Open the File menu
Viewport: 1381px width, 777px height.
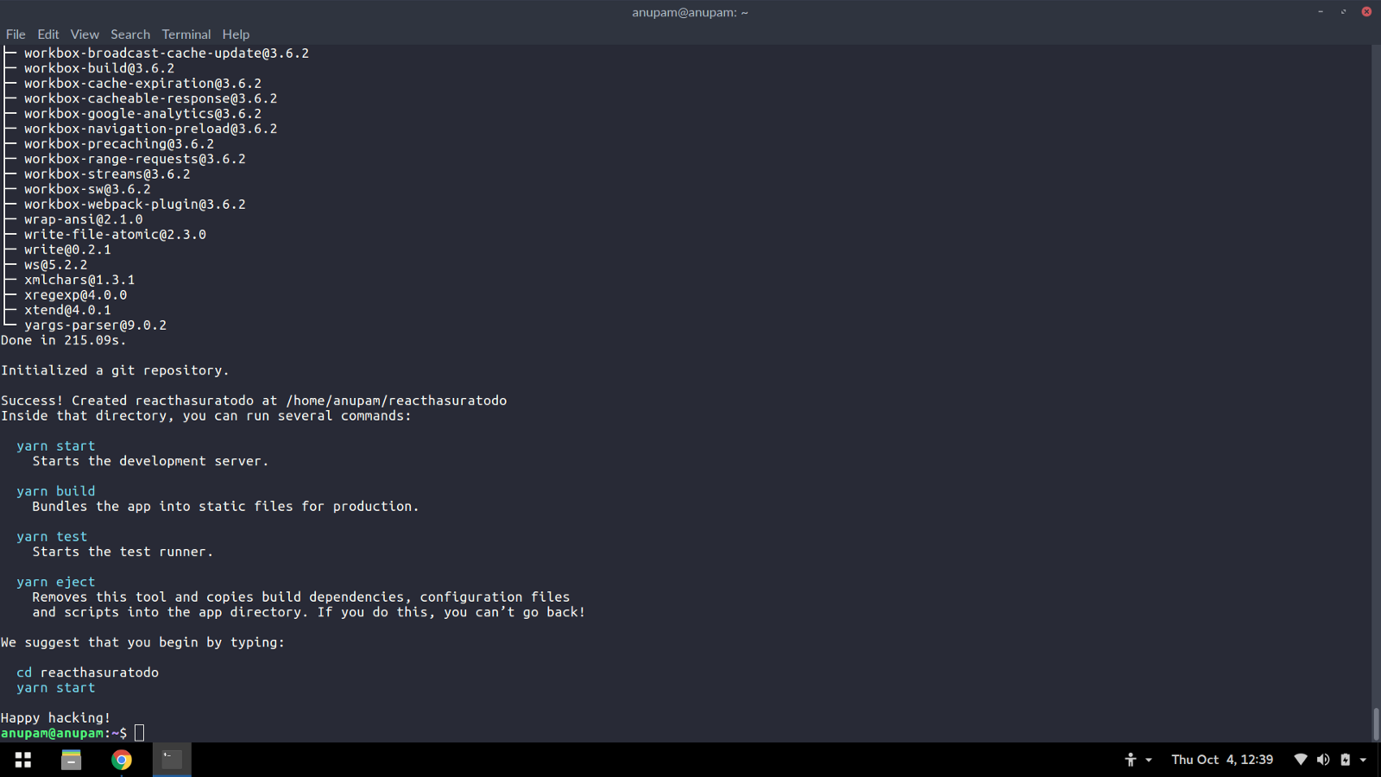click(x=16, y=35)
